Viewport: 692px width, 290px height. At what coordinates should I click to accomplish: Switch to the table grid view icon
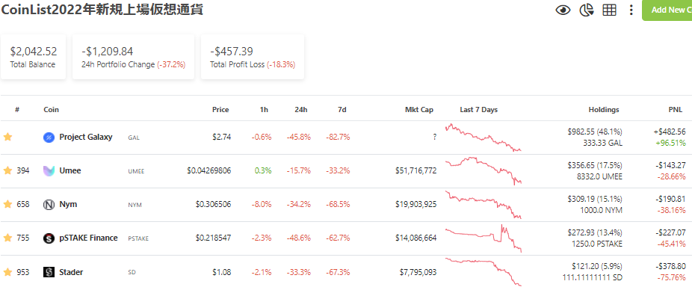tap(610, 10)
